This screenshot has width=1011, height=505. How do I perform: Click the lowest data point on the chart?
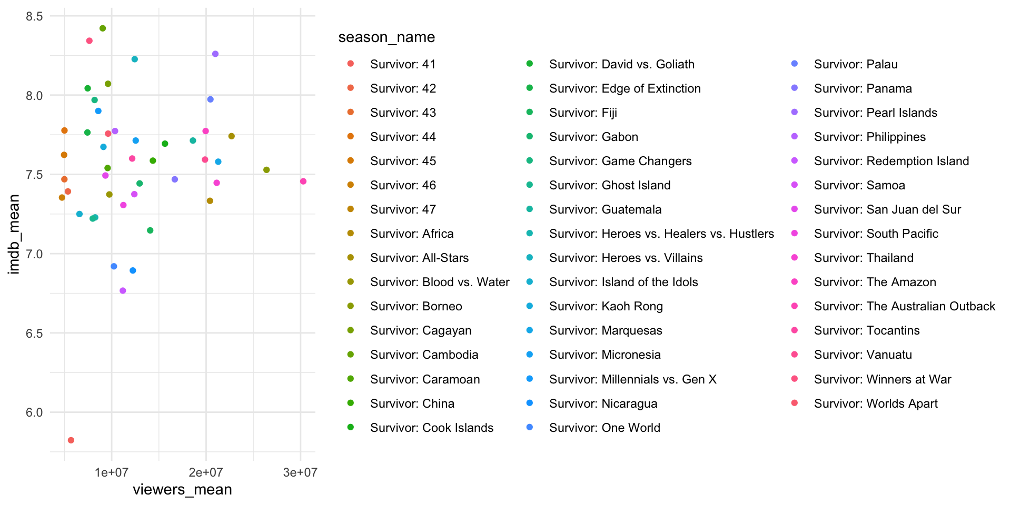[x=71, y=440]
